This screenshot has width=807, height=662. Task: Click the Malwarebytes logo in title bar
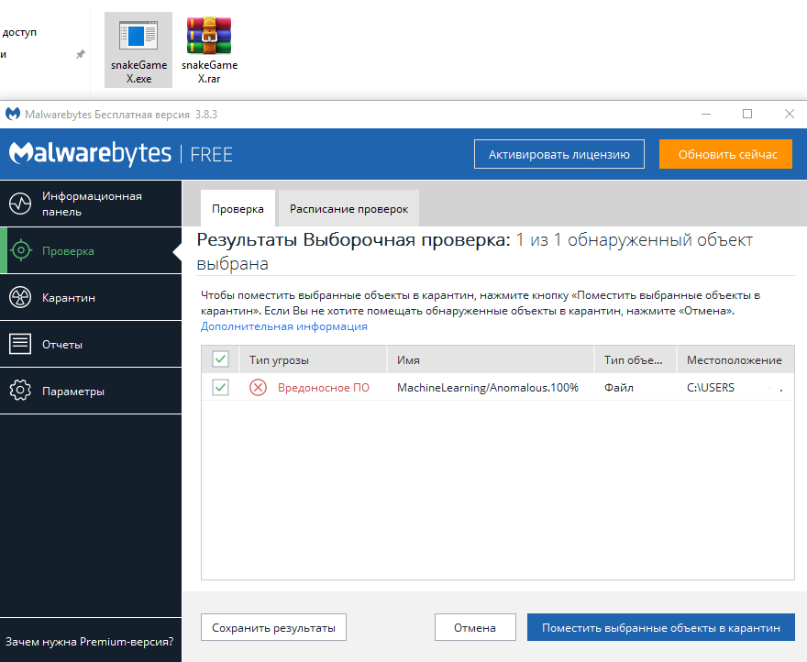click(x=12, y=114)
